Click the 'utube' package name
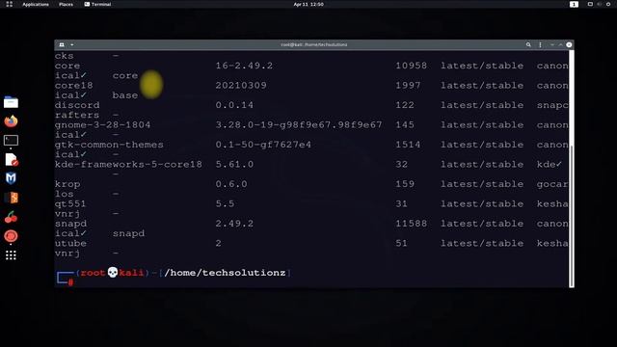Image resolution: width=617 pixels, height=347 pixels. (70, 244)
